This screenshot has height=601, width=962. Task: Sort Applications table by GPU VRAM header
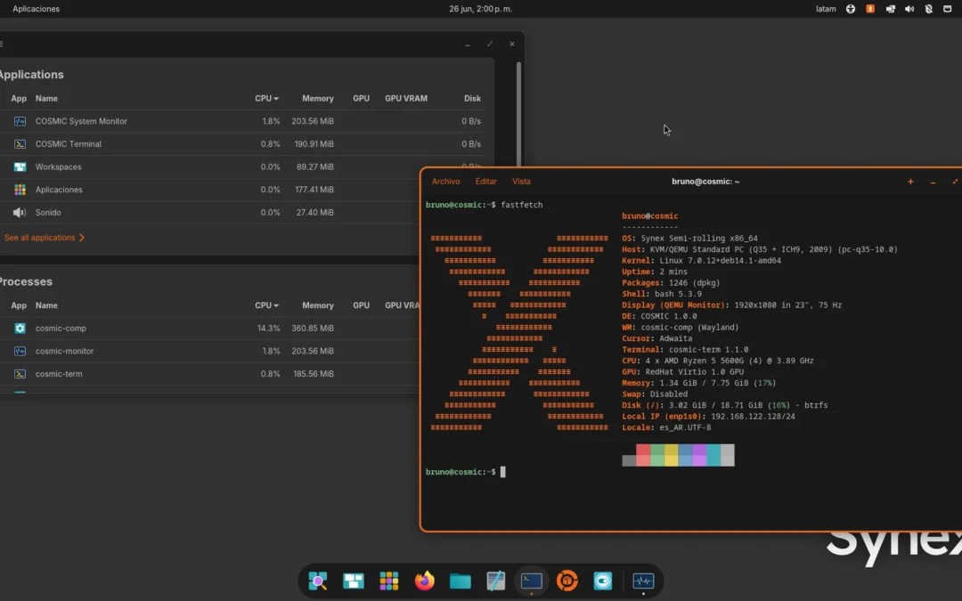[x=405, y=98]
